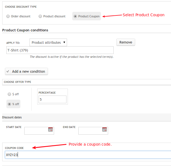This screenshot has width=171, height=166.
Task: Click the Product Coupon conditions heading
Action: [x=25, y=30]
